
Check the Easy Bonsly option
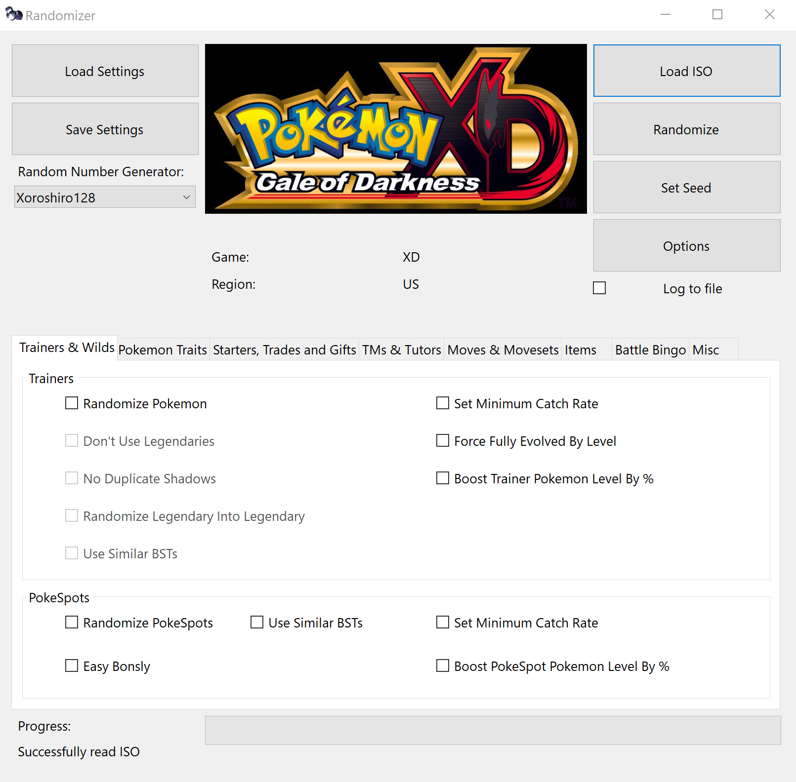71,666
